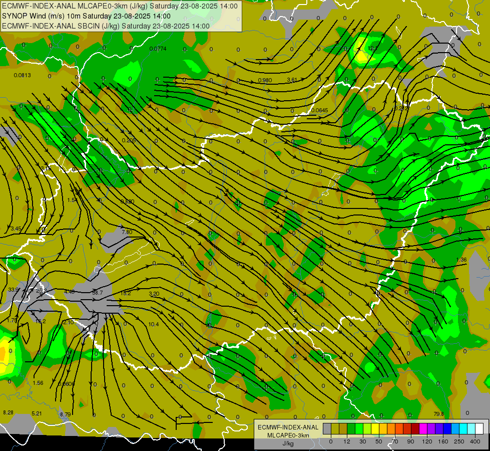Screen dimensions: 490x451
Task: Select the 'SYNOP Wind (m/s) 10m' header line
Action: point(86,16)
